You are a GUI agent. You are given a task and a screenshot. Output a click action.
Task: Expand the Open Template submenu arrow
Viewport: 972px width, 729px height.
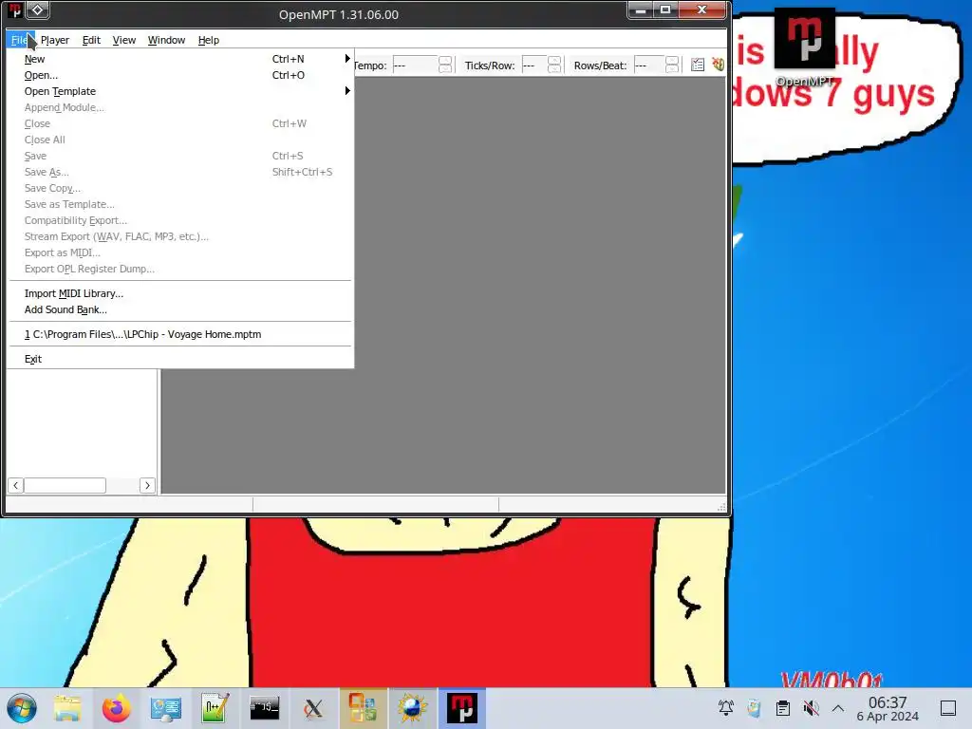click(x=347, y=90)
